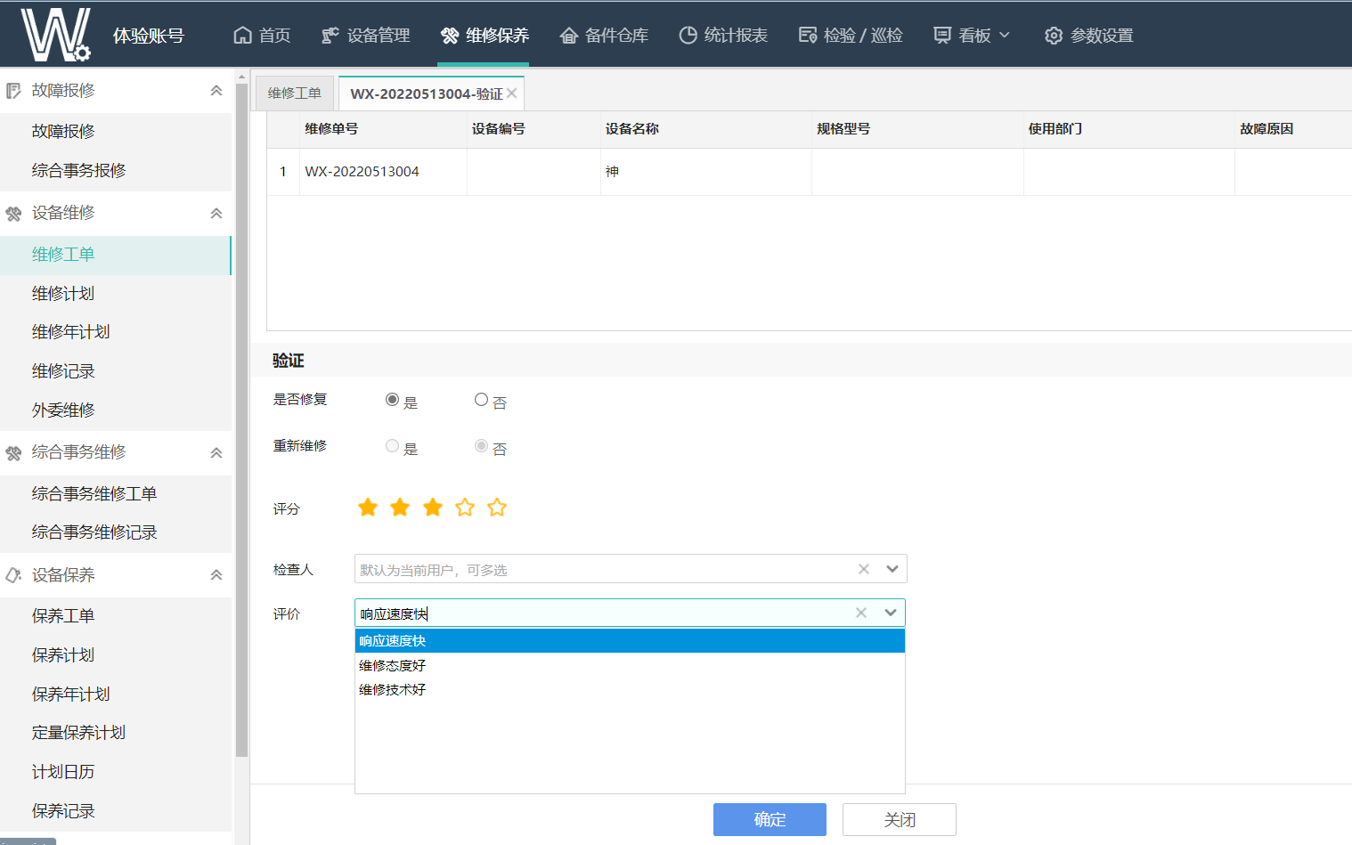Click the 关闭 button
The width and height of the screenshot is (1352, 845).
point(900,819)
